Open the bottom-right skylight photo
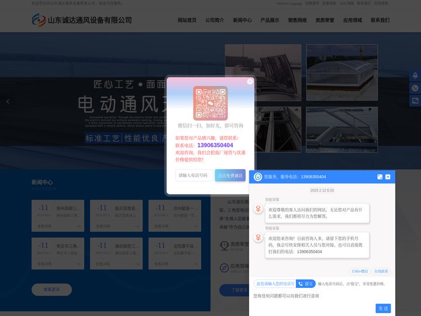Image resolution: width=421 pixels, height=316 pixels. point(342,129)
